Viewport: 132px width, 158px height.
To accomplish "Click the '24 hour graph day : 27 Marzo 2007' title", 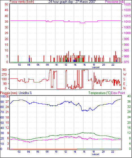I will 72,2.
